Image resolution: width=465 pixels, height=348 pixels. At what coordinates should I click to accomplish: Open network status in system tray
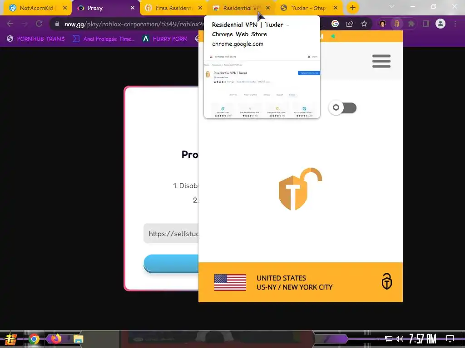pos(389,339)
